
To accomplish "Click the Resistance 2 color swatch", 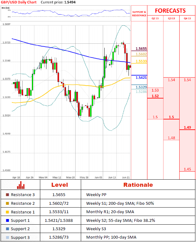I will click(7, 203).
